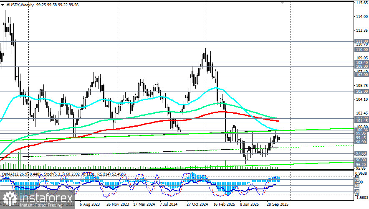The image size is (369, 209).
Task: Click the 27 Oct 2024 date label
Action: tap(197, 204)
